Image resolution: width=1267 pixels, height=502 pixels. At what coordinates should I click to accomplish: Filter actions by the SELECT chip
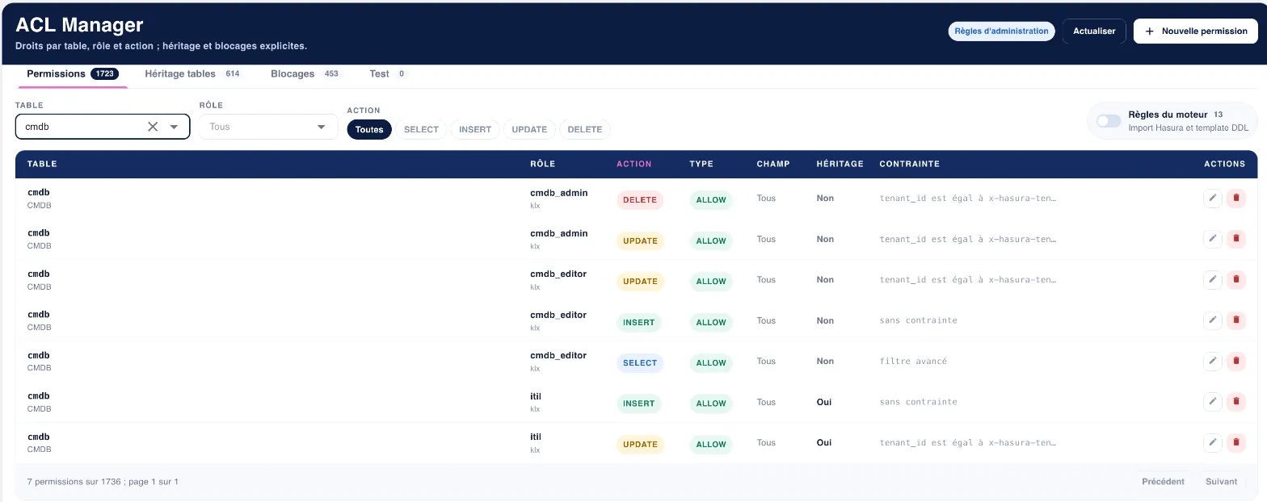421,129
